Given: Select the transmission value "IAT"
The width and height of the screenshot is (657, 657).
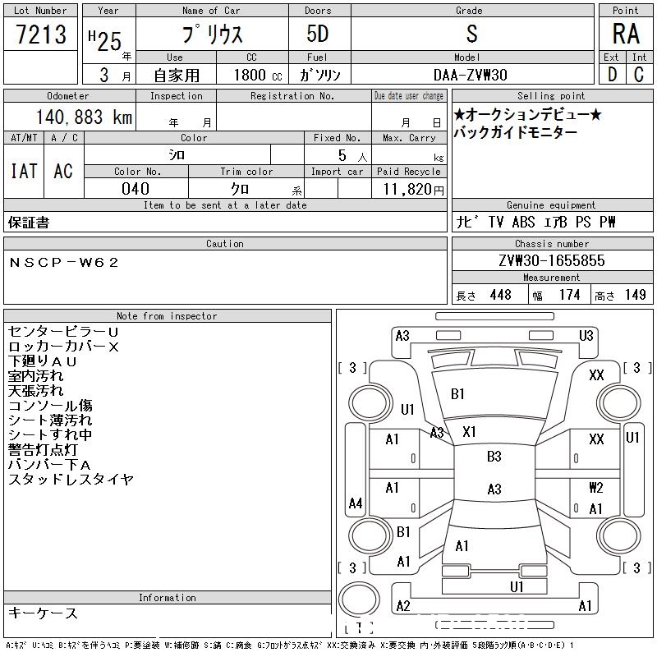Looking at the screenshot, I should point(24,171).
